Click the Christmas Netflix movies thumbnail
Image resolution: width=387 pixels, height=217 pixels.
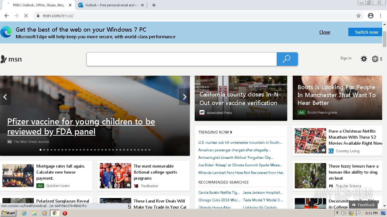tap(311, 141)
